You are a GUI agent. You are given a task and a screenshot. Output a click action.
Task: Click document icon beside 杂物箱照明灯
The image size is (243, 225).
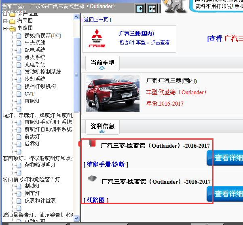click(19, 165)
